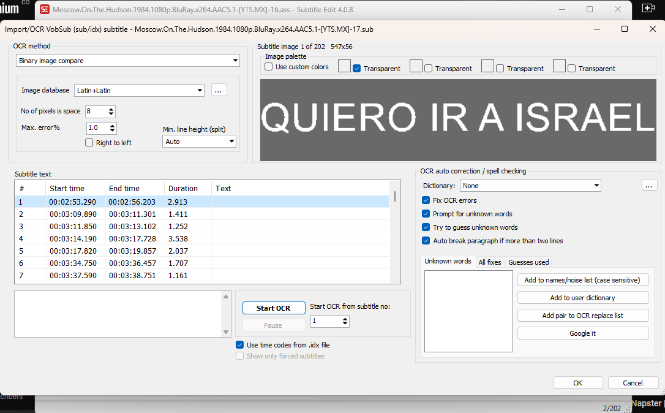Click the No of pixels is space value field
The width and height of the screenshot is (665, 413).
click(96, 111)
